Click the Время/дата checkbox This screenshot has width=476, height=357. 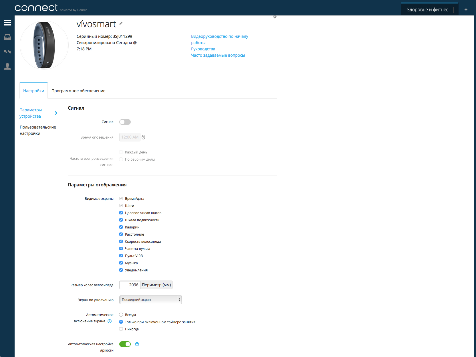[x=121, y=198]
